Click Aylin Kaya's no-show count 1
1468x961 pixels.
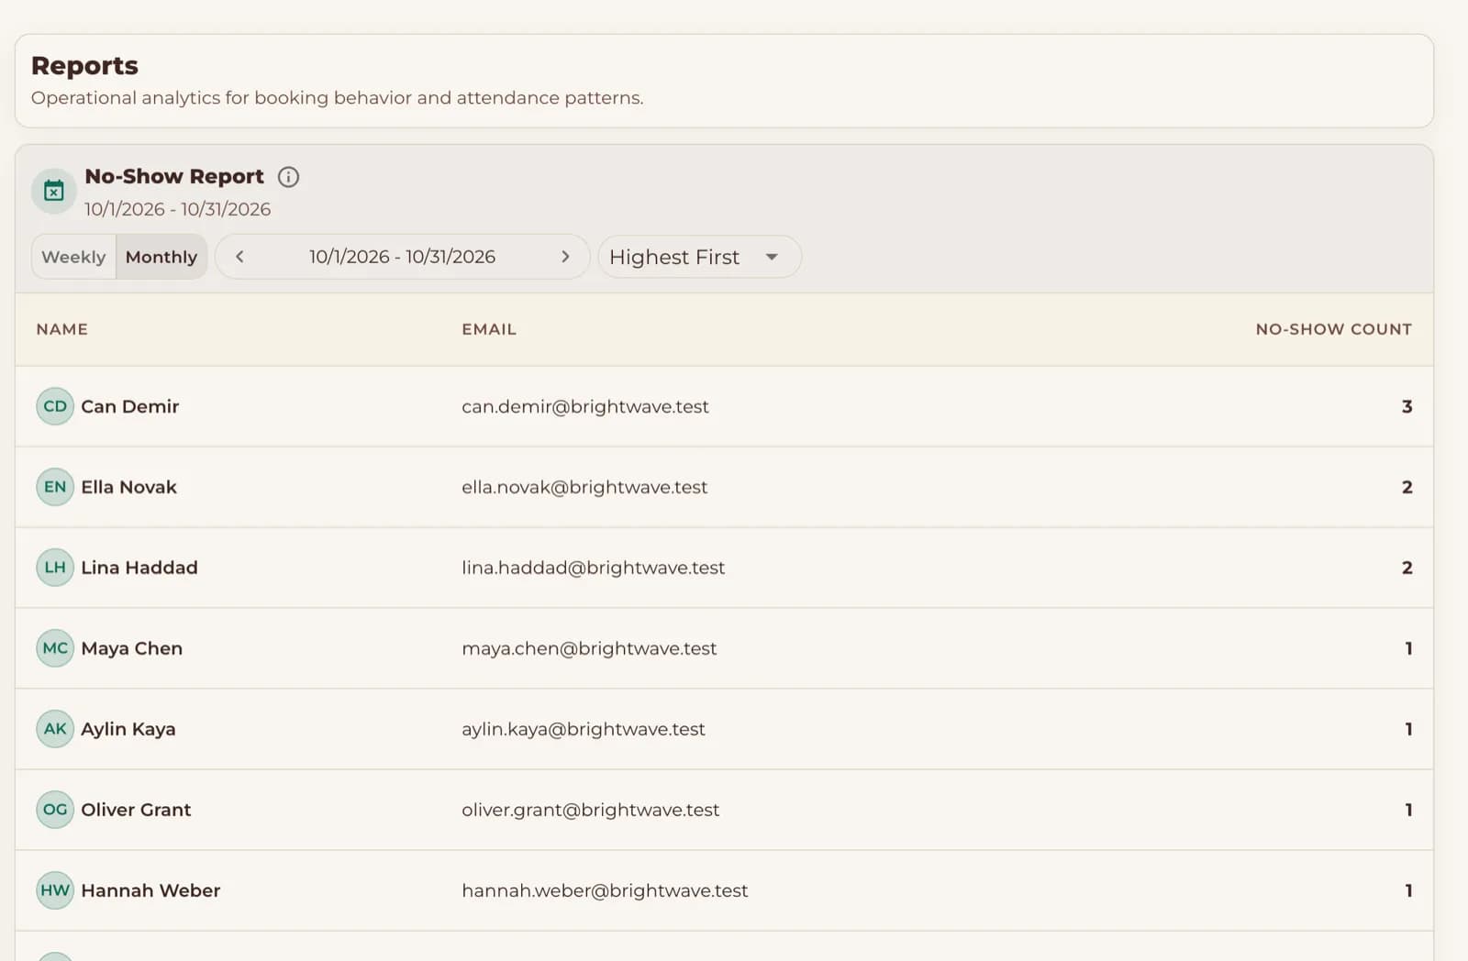click(1408, 729)
